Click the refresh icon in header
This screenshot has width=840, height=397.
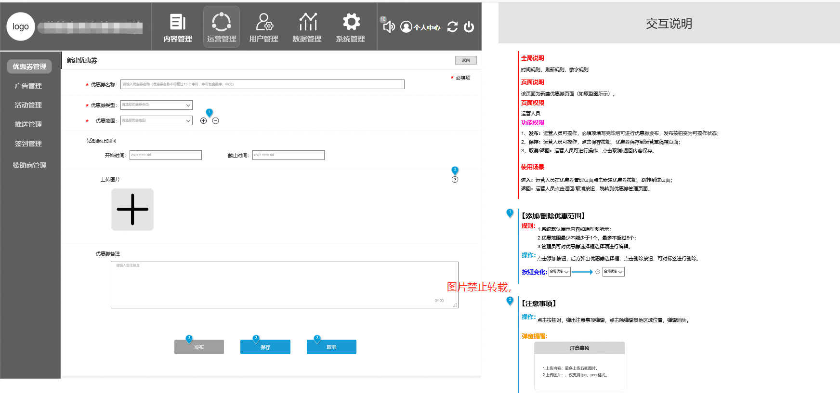click(452, 27)
